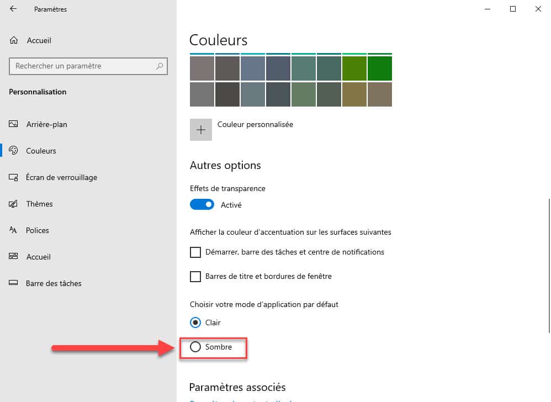Click the back arrow icon
The height and width of the screenshot is (402, 551).
click(13, 9)
